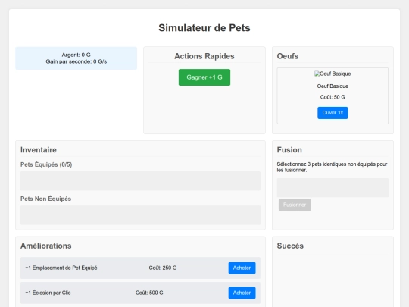This screenshot has width=409, height=307.
Task: Click the empty fusion selection area
Action: click(x=333, y=188)
